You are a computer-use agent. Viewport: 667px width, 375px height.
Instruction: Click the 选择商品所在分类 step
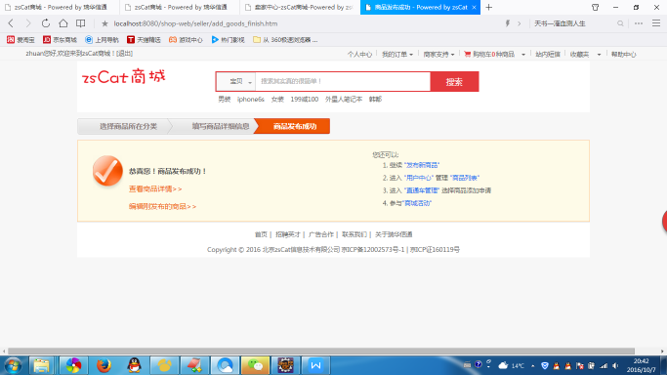pyautogui.click(x=124, y=126)
